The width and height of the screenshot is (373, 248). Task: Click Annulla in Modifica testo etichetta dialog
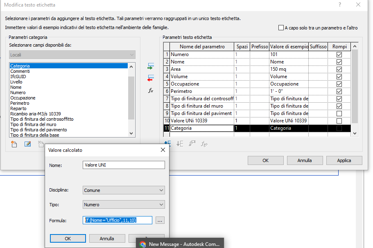point(305,160)
